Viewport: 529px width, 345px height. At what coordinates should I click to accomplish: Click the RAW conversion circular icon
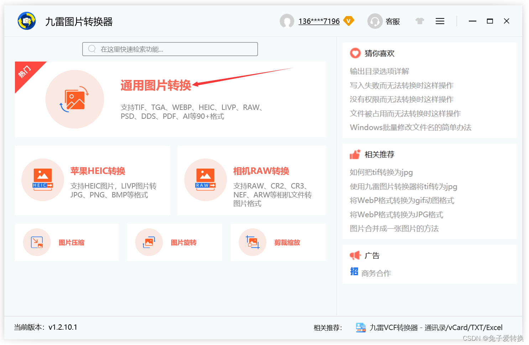tap(205, 180)
